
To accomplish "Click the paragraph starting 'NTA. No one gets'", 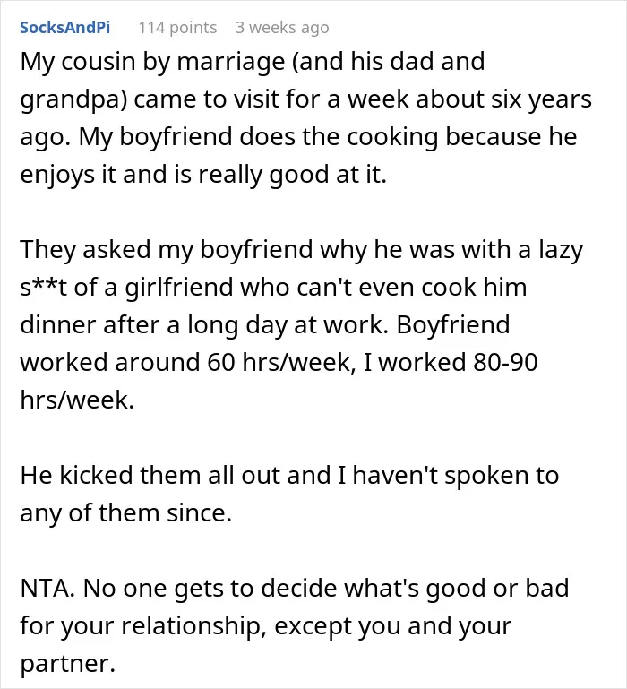I will [295, 625].
